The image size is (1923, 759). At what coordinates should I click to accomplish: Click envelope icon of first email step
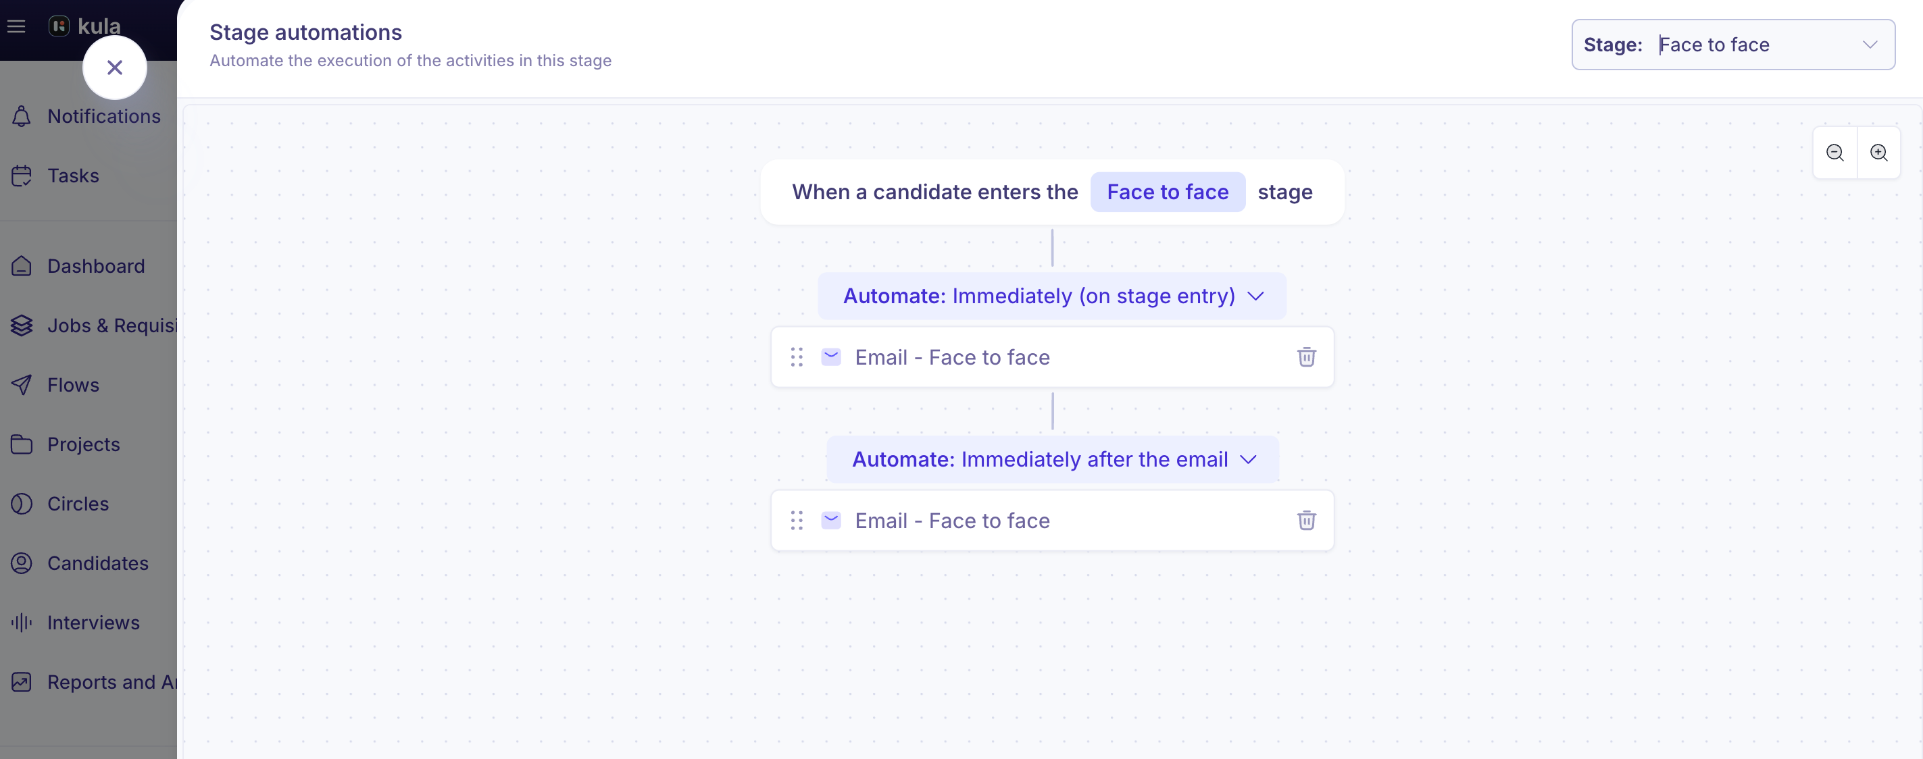(x=831, y=357)
